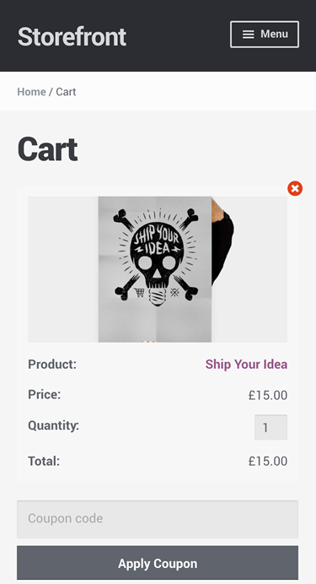The width and height of the screenshot is (316, 584).
Task: Click the small shopping cart symbol on poster
Action: pos(139,293)
